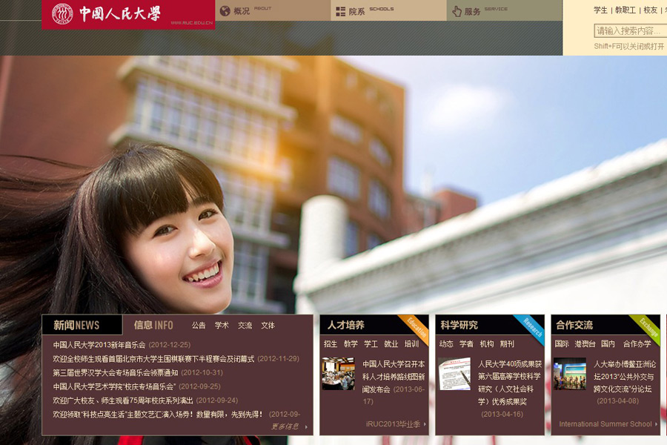Viewport: 667px width, 445px height.
Task: Select the 招生 category under 人才培养
Action: click(331, 344)
